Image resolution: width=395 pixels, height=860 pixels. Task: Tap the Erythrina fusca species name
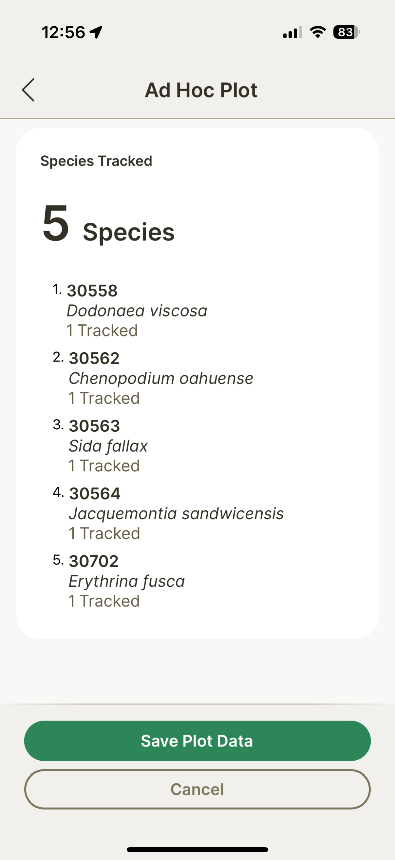pyautogui.click(x=127, y=582)
